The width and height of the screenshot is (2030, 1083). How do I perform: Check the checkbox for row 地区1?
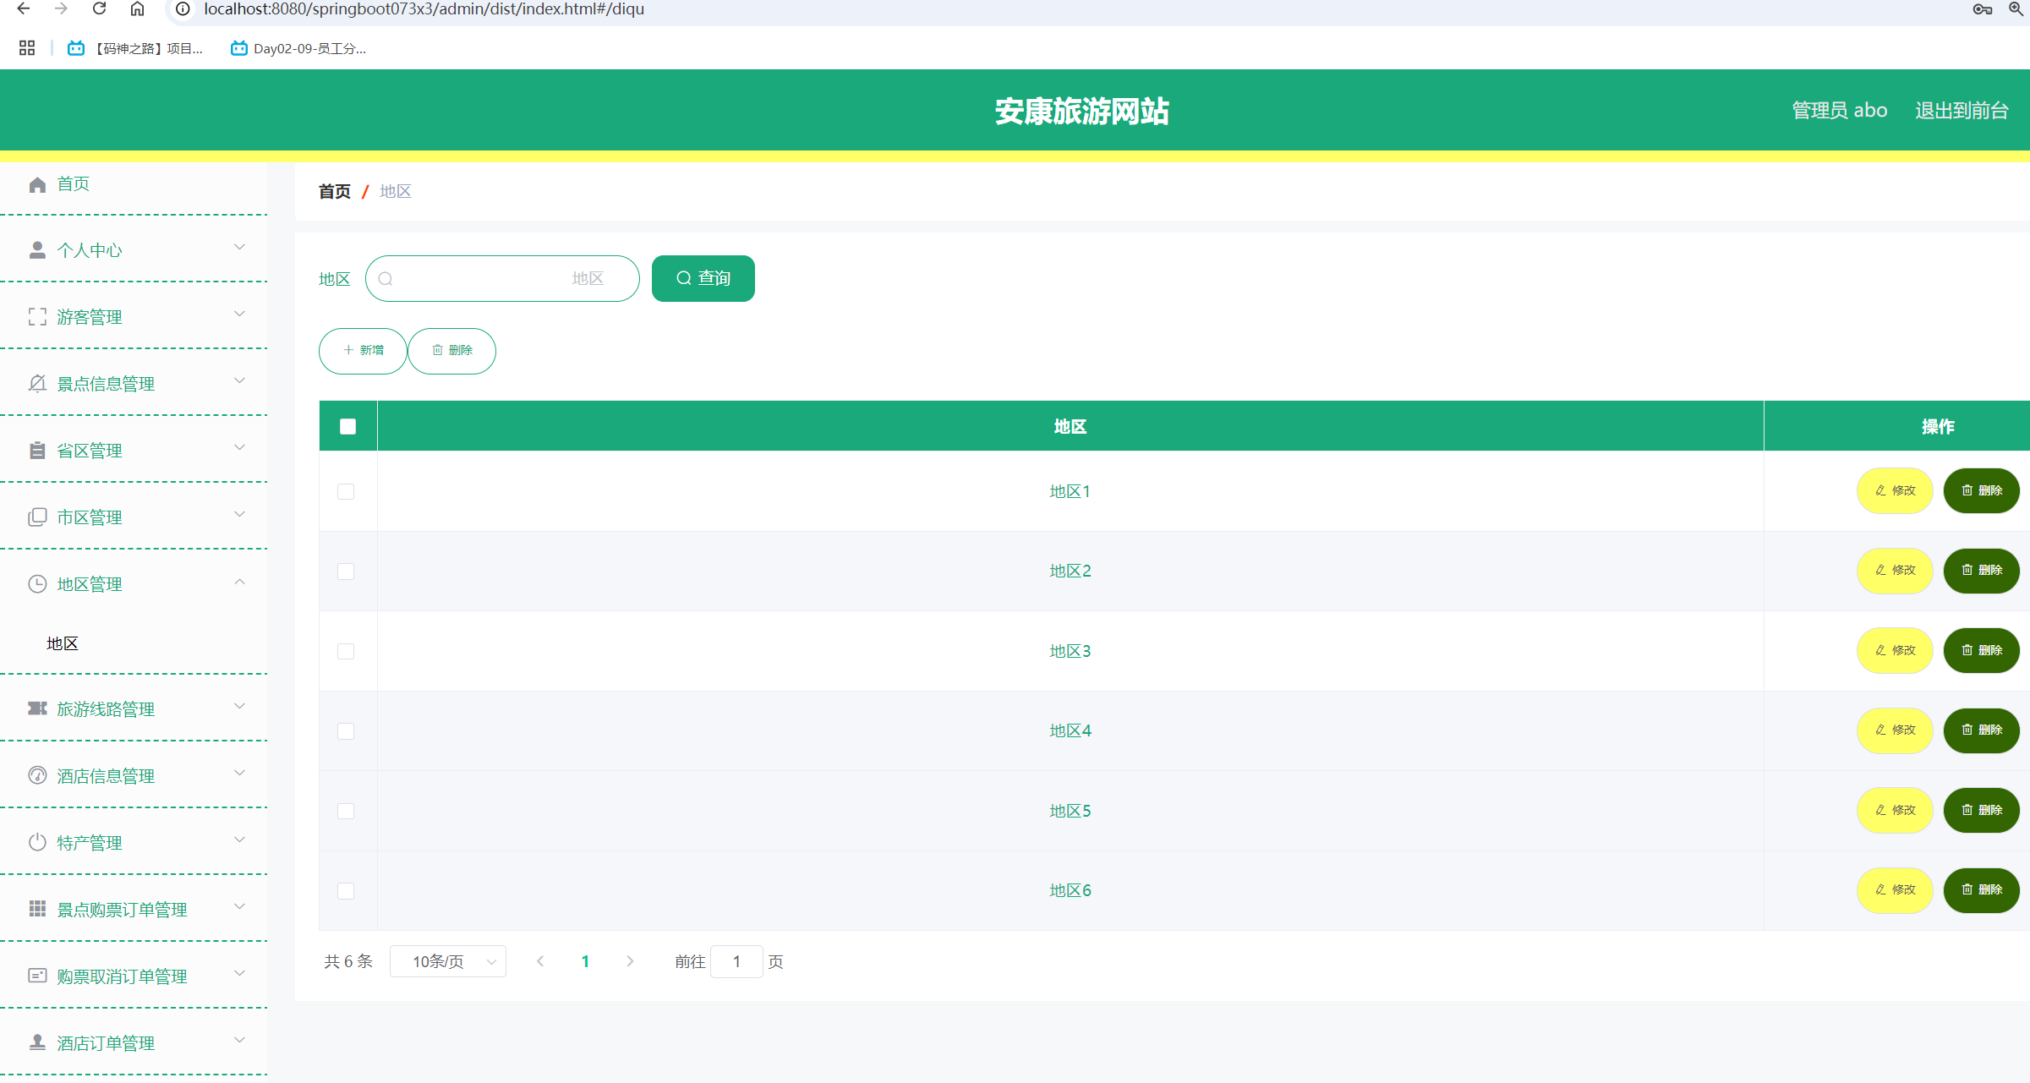[346, 491]
